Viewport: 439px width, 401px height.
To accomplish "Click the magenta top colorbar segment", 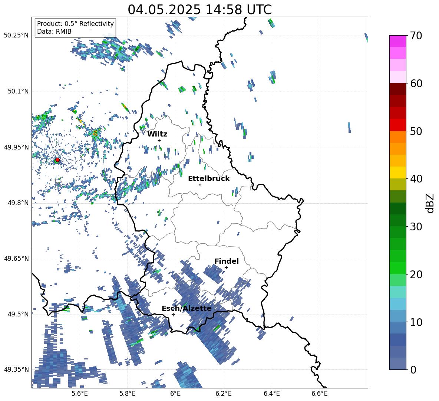I will coord(397,41).
